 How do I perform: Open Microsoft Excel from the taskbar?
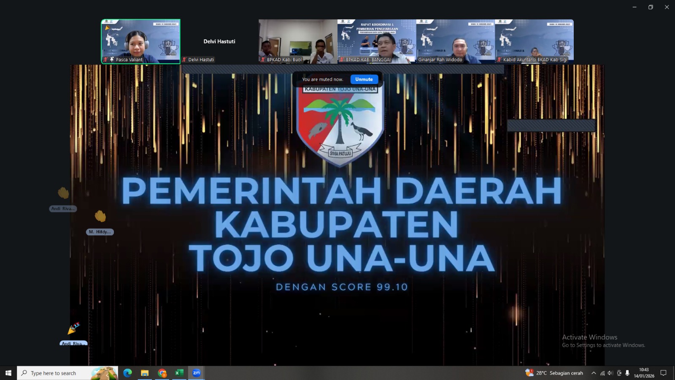tap(179, 373)
